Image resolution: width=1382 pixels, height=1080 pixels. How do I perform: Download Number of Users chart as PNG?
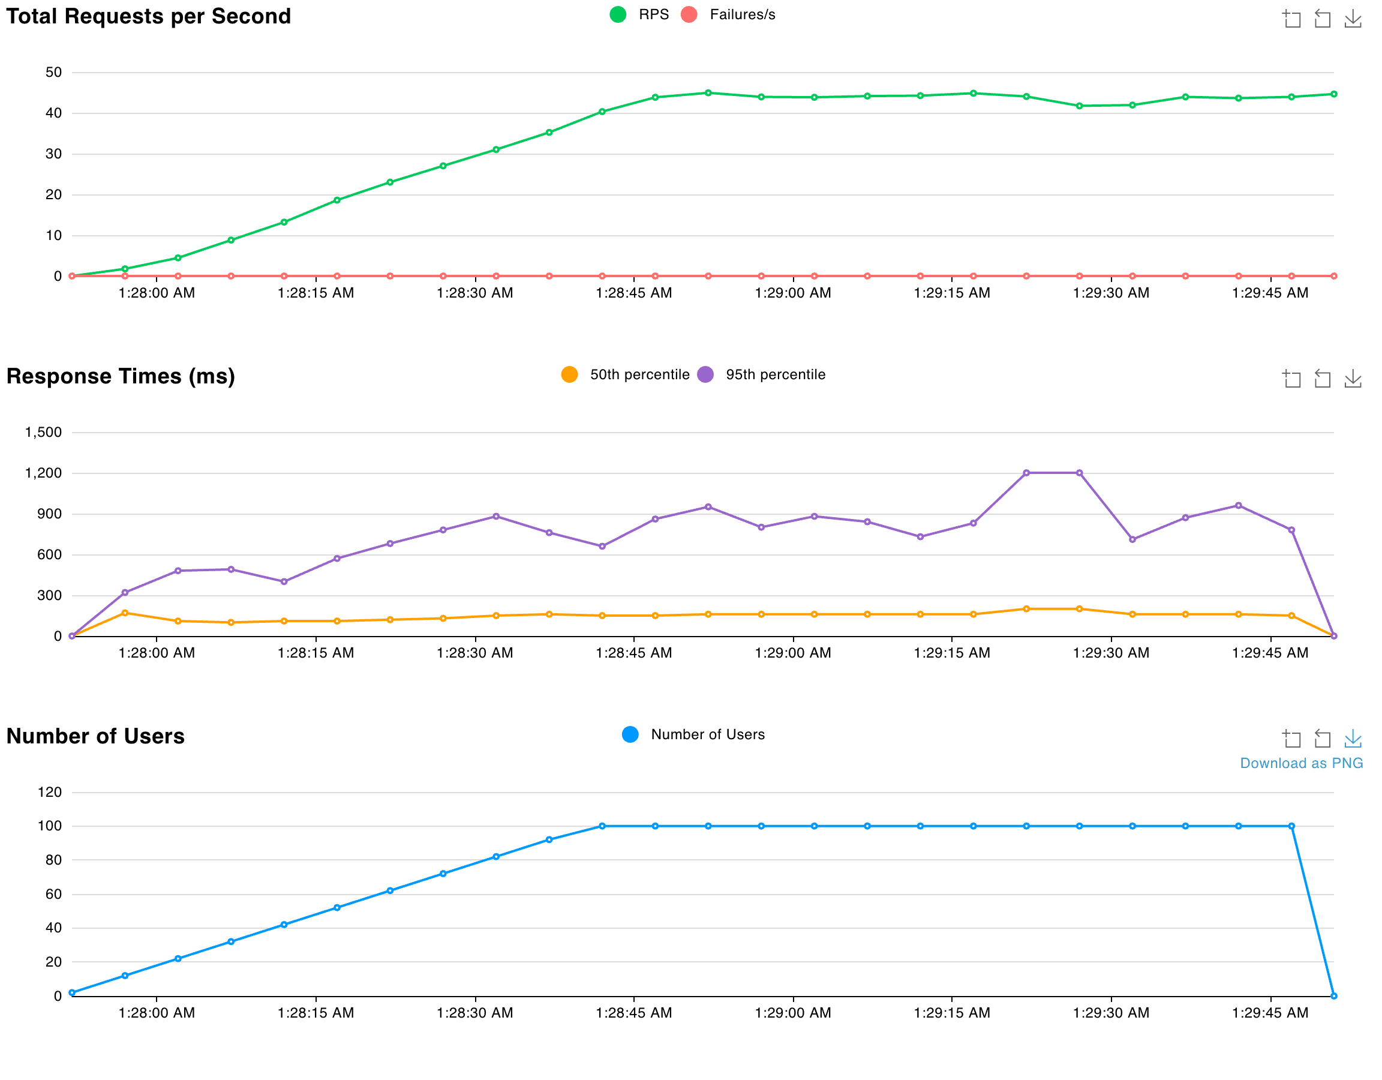coord(1352,739)
